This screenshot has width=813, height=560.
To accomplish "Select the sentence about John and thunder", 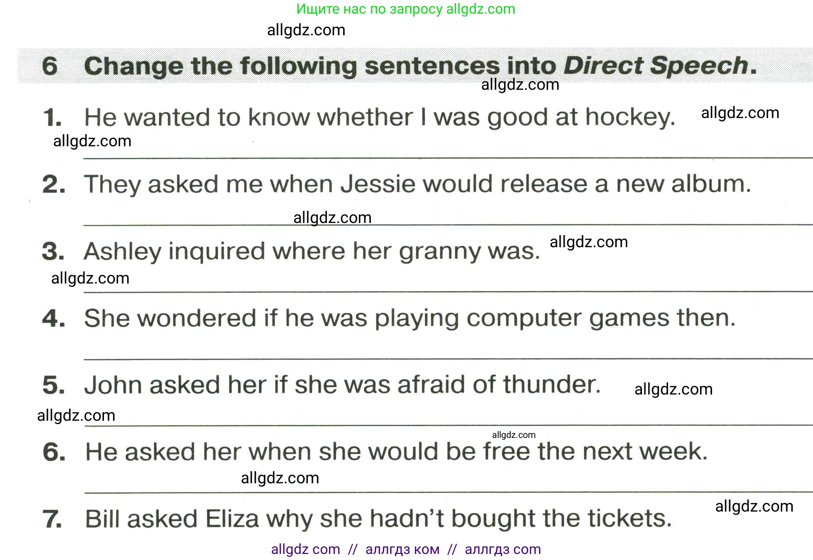I will click(342, 385).
